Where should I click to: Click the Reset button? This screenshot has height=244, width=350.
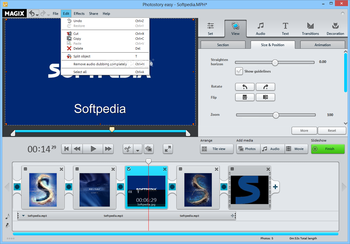click(x=332, y=131)
